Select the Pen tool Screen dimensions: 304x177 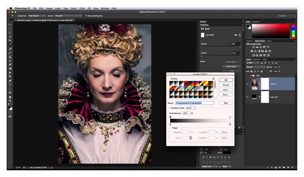(10, 80)
